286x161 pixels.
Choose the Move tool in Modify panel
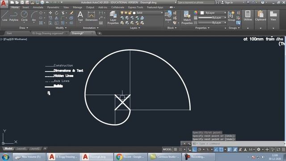tap(50, 13)
